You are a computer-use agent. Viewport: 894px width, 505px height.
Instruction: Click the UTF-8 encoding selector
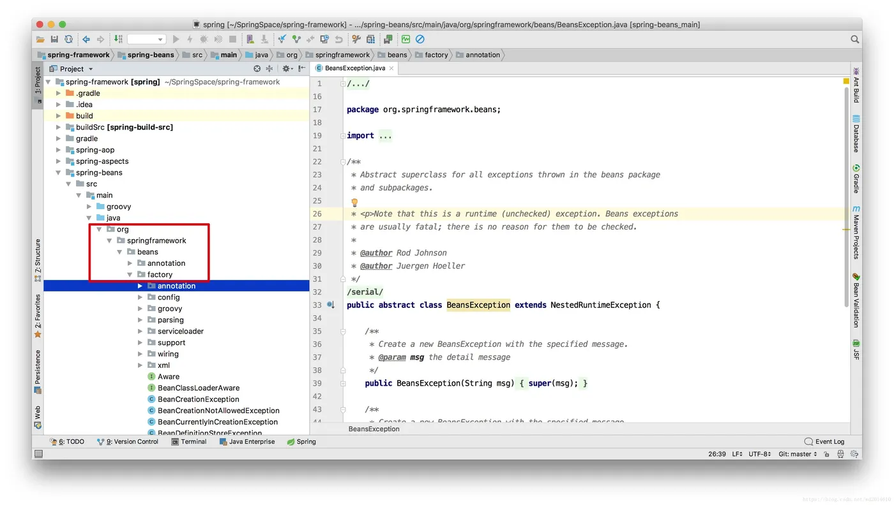pyautogui.click(x=760, y=454)
